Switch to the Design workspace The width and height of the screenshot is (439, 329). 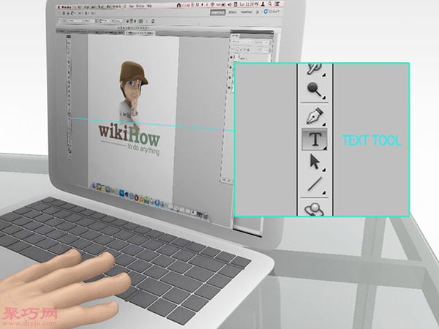[x=233, y=12]
